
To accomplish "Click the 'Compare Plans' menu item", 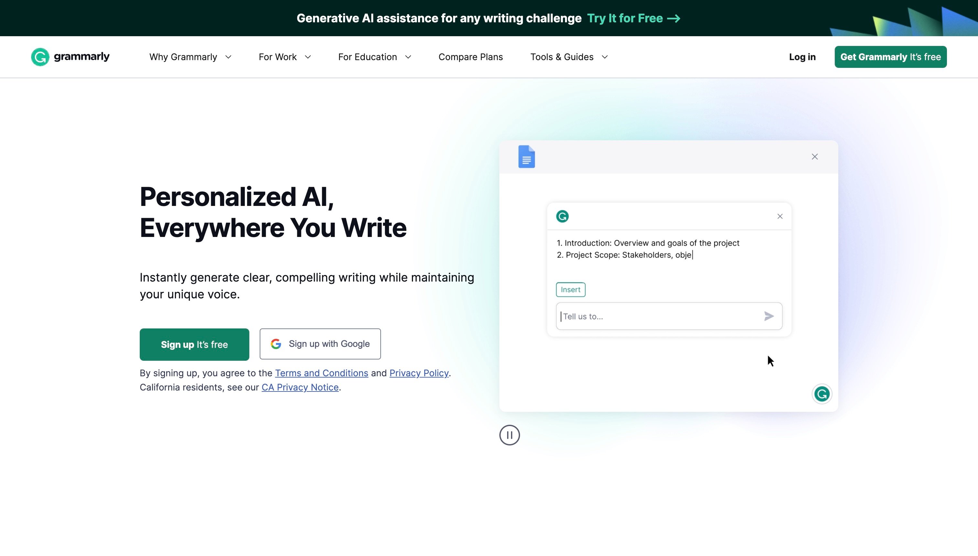I will (470, 56).
